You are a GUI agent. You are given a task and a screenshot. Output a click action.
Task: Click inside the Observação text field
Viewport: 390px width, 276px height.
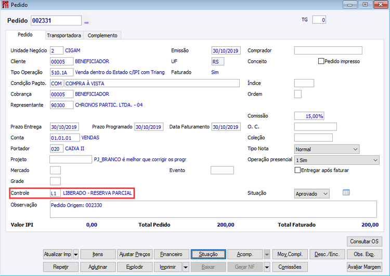tap(213, 209)
